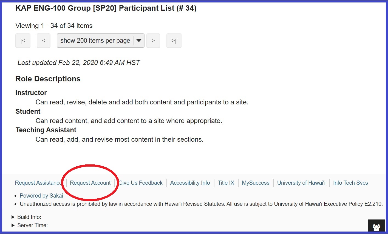Go to previous page of participants
The width and height of the screenshot is (388, 234).
click(x=44, y=41)
